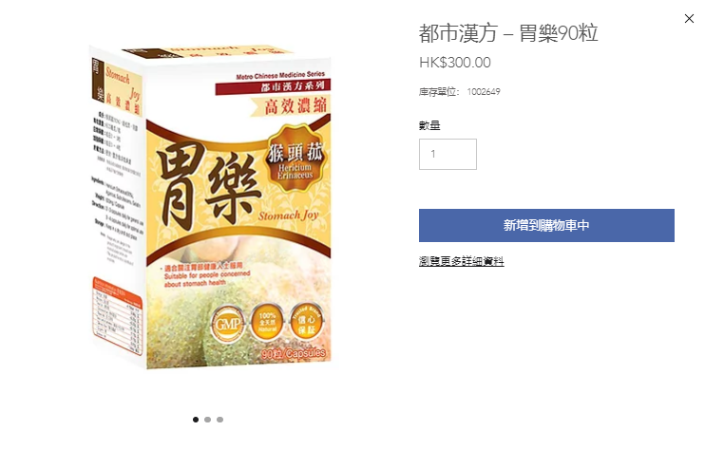Click the 猴頭菇 Hericium Erinaceus emblem
This screenshot has width=705, height=450.
[295, 159]
